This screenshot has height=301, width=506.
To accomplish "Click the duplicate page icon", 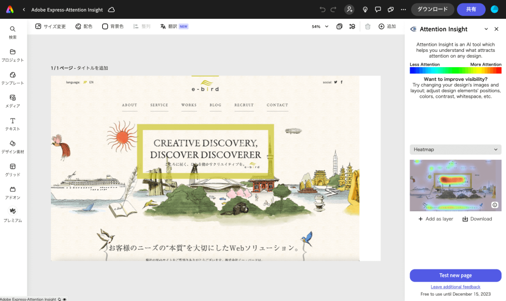I will point(339,27).
